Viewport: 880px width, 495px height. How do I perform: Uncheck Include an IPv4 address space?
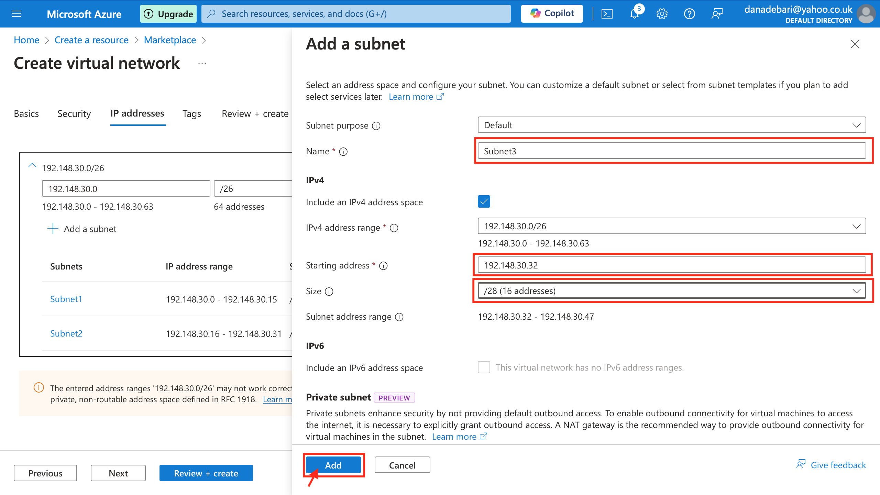484,202
